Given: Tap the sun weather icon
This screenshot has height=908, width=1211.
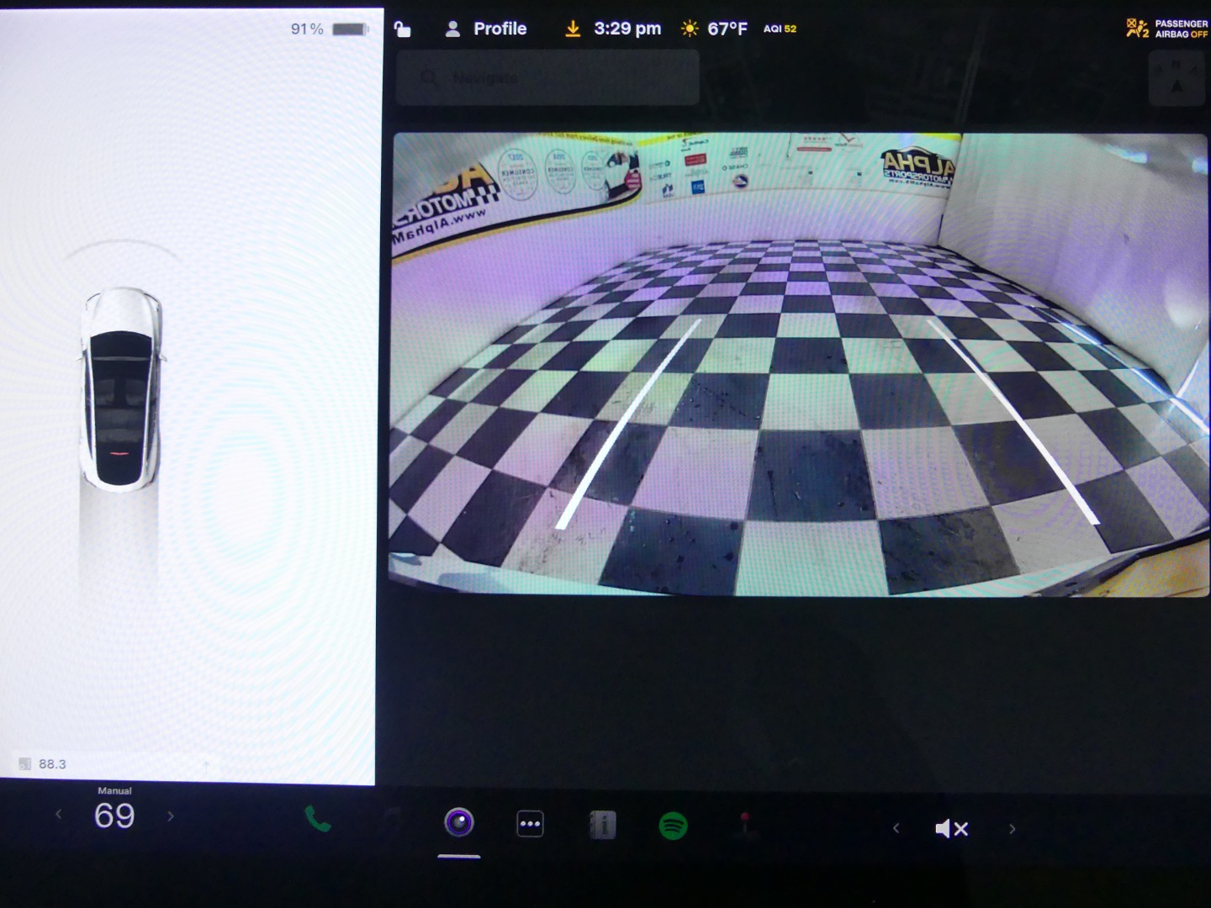Looking at the screenshot, I should pos(690,29).
